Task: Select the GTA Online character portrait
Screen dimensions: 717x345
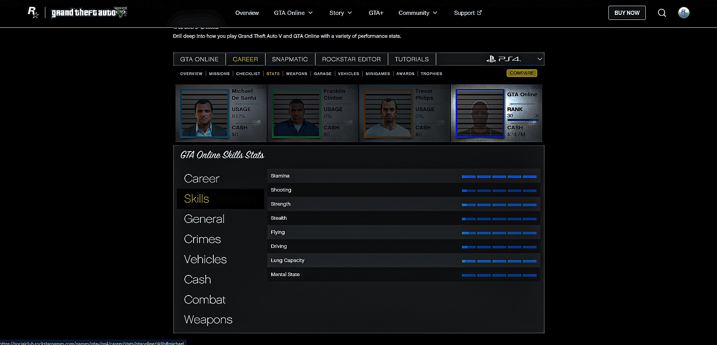Action: click(x=480, y=113)
